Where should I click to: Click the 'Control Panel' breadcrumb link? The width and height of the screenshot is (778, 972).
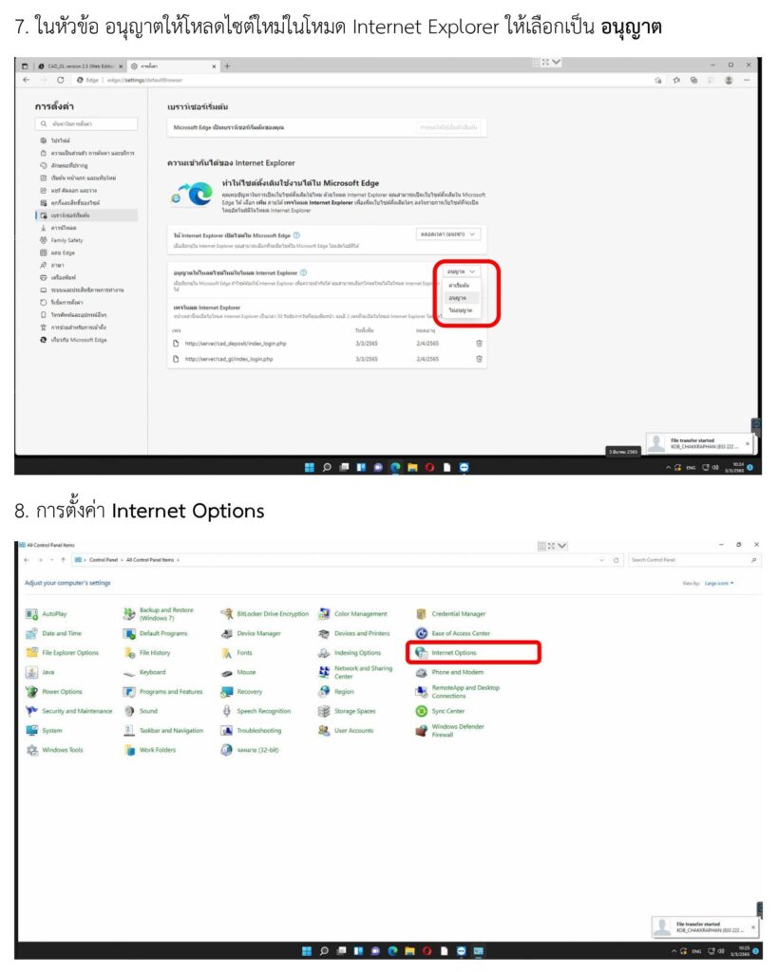104,560
